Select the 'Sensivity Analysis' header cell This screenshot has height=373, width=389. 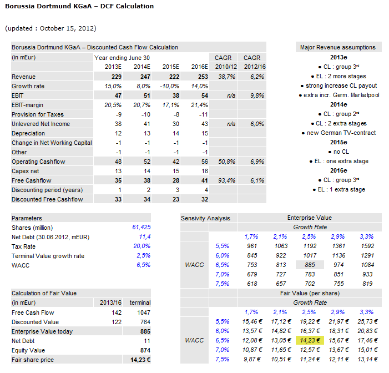[x=206, y=218]
